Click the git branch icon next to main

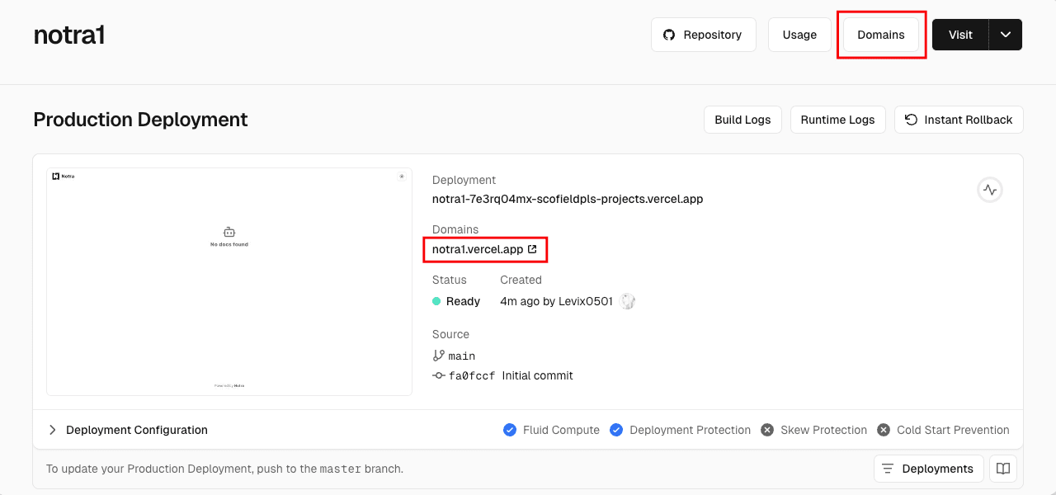point(438,356)
